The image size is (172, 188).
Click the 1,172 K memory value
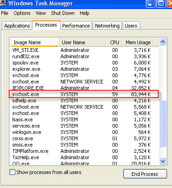142,119
